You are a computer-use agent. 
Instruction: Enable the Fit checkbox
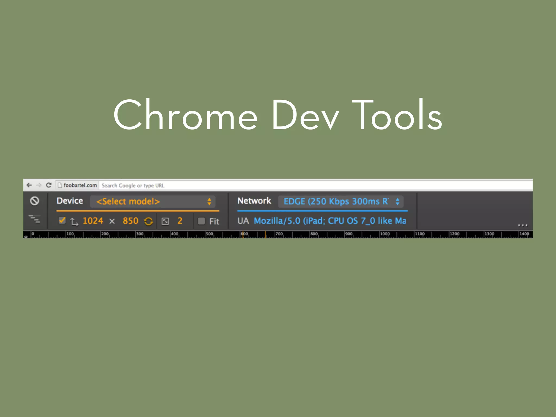pos(201,221)
